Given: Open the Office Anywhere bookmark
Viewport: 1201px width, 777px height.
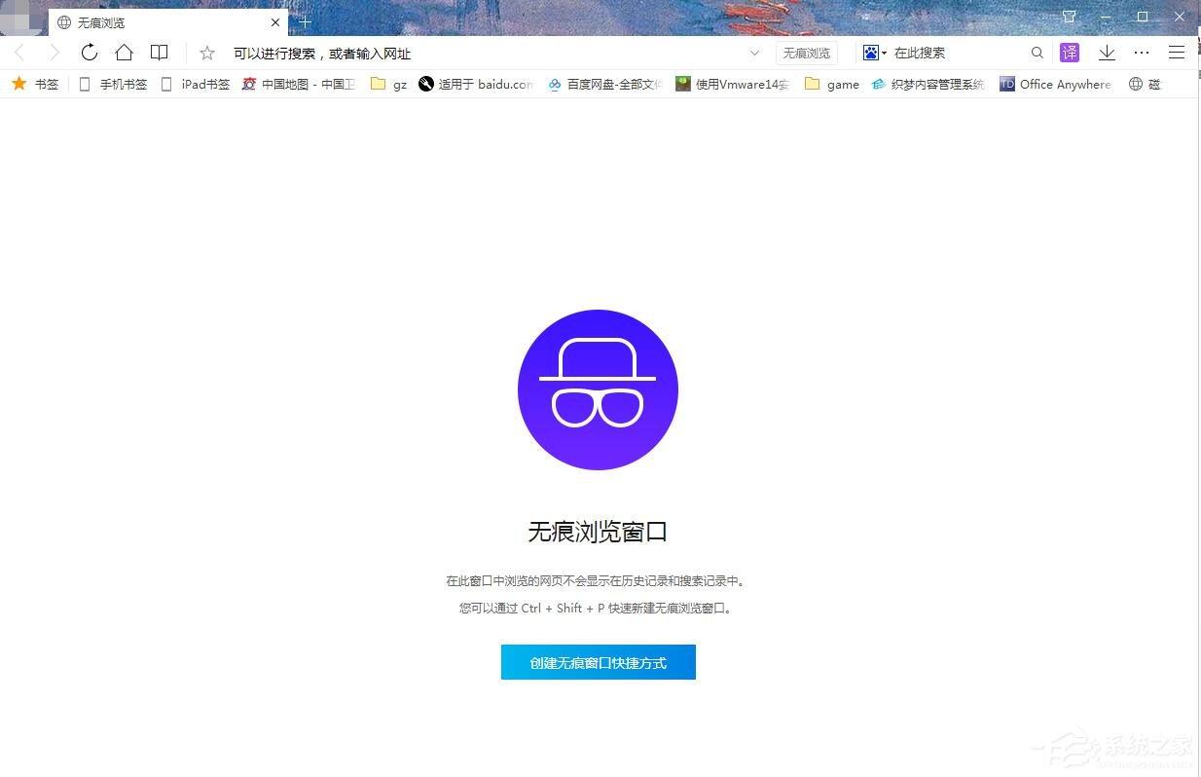Looking at the screenshot, I should point(1055,84).
